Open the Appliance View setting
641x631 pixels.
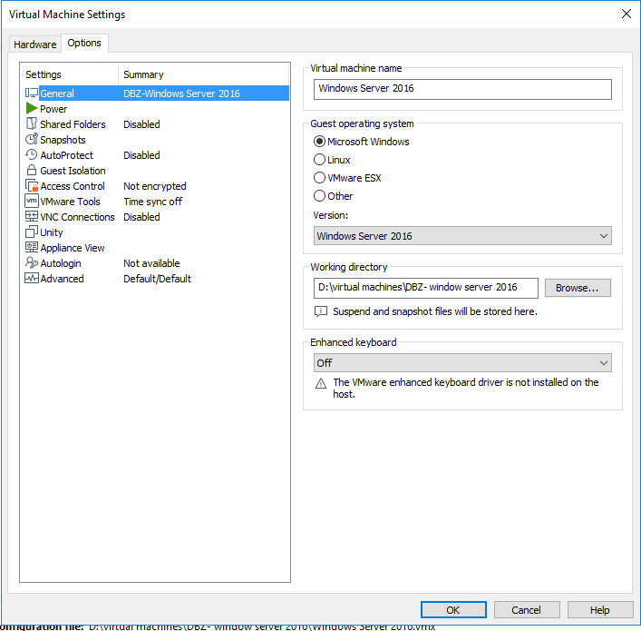157,248
